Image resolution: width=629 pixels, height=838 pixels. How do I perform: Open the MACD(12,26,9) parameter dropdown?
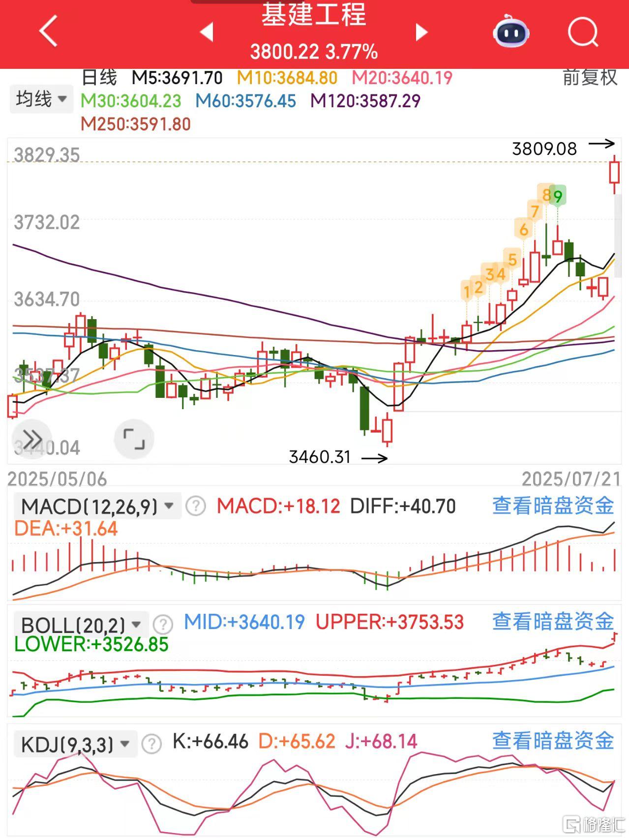tap(98, 506)
